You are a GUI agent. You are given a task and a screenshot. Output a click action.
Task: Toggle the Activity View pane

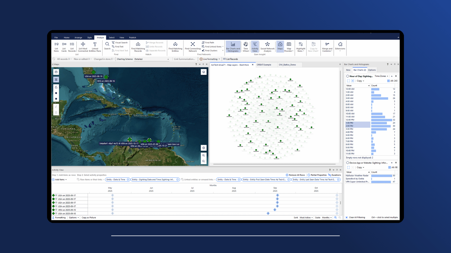tap(255, 47)
